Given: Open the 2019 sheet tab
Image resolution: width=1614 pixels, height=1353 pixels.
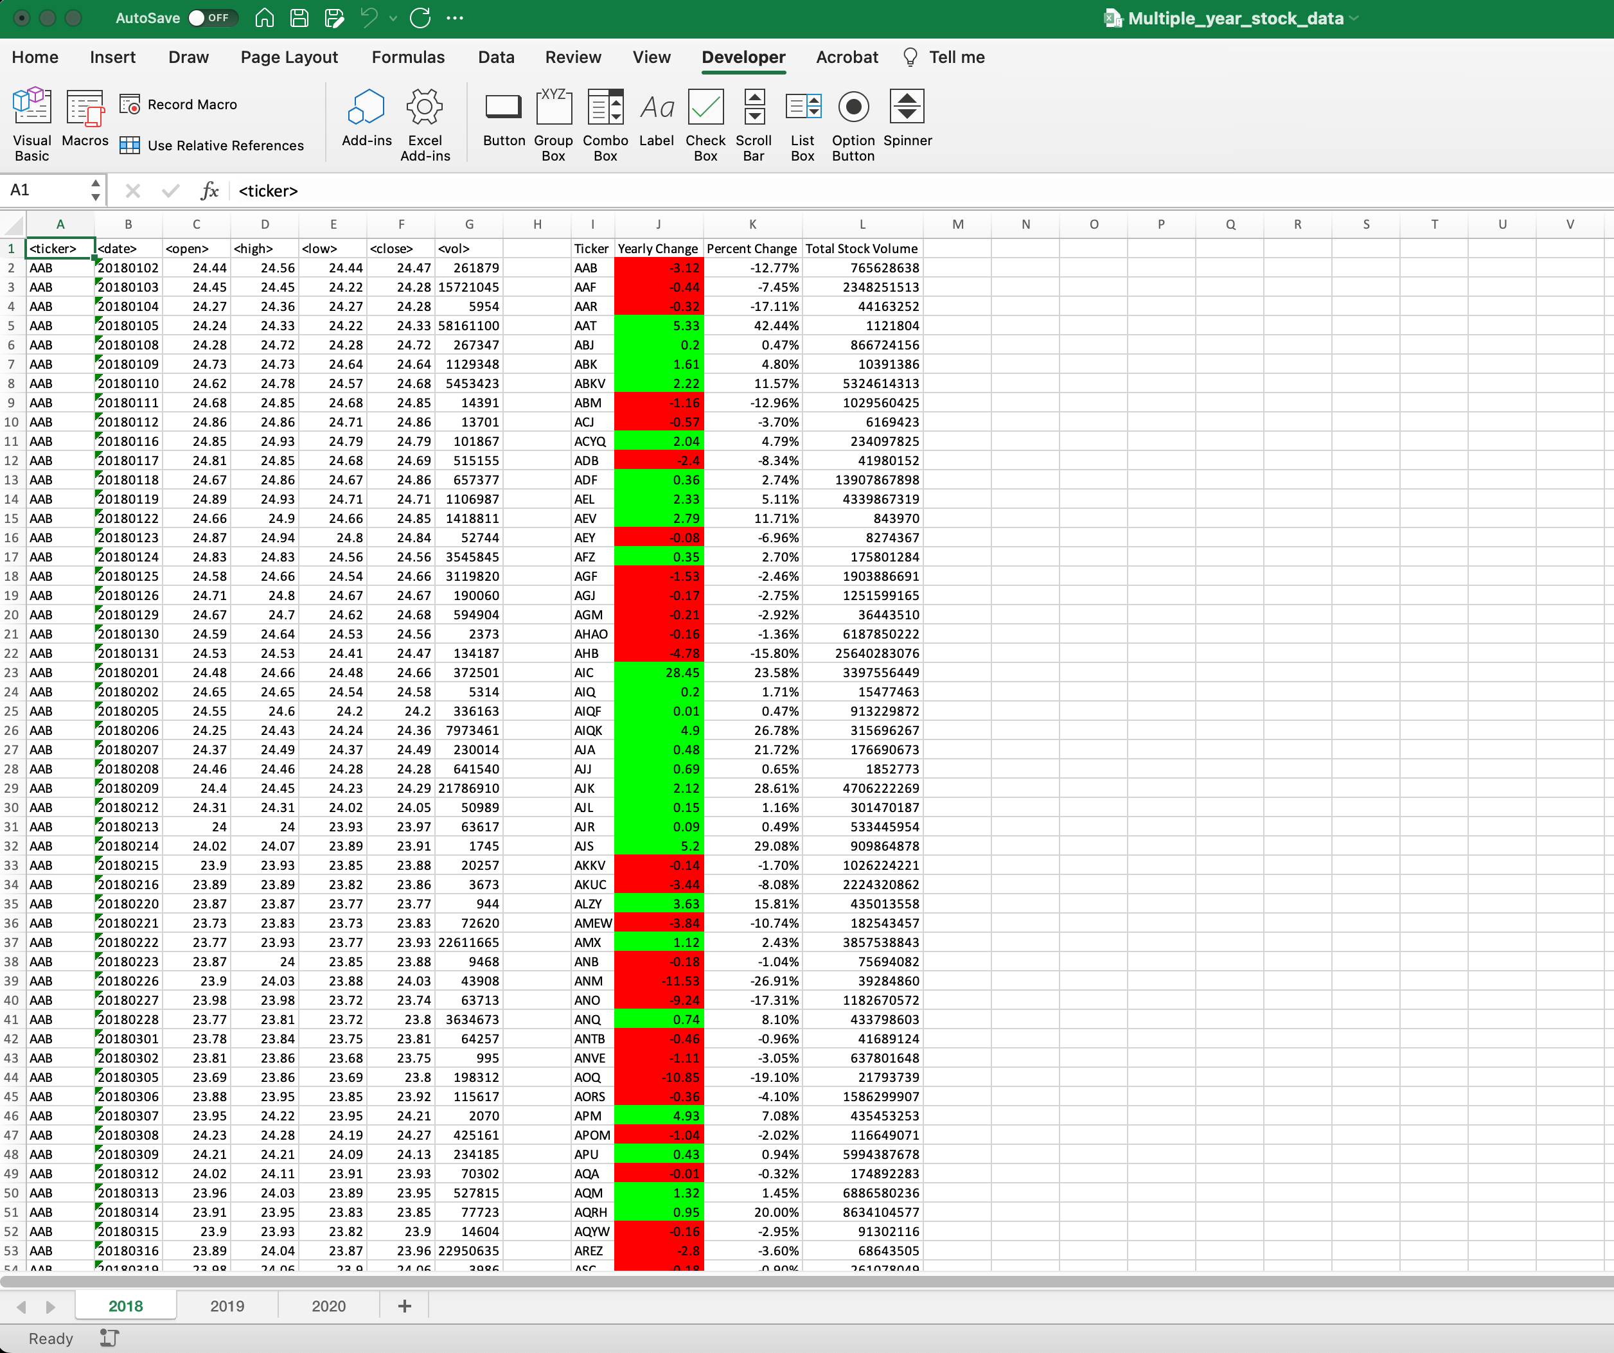Looking at the screenshot, I should coord(227,1305).
